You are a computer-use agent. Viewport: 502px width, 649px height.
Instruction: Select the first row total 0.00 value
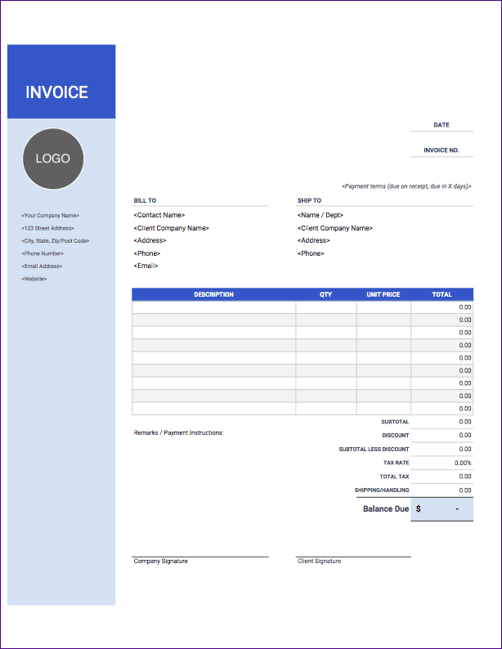click(465, 307)
